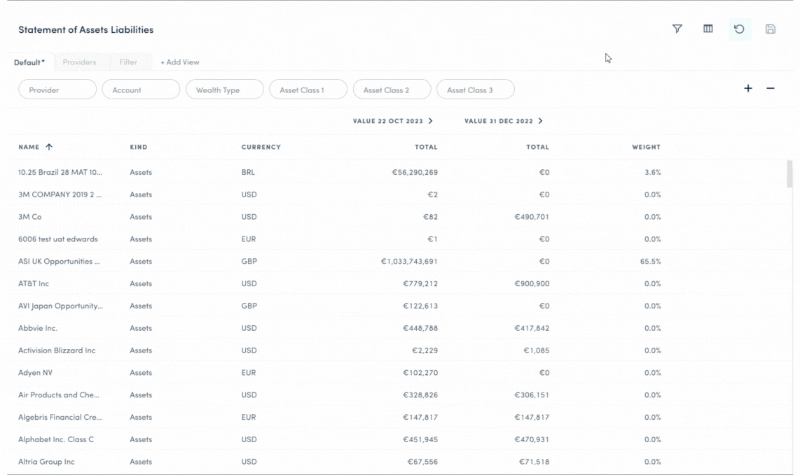Switch to the Filter view tab

click(128, 62)
